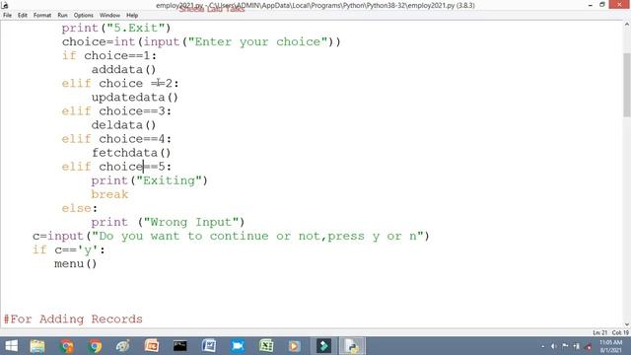The width and height of the screenshot is (631, 355).
Task: Open File Explorer from the taskbar
Action: [37, 346]
